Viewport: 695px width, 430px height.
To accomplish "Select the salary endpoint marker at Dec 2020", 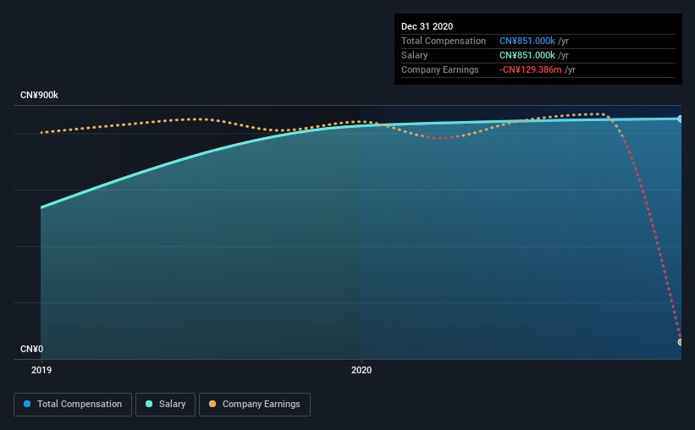I will tap(680, 119).
